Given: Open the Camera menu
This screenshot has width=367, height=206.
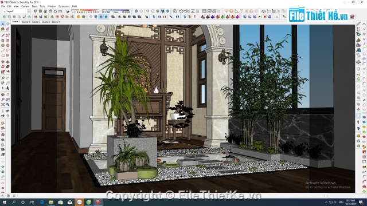Looking at the screenshot, I should pyautogui.click(x=25, y=6).
